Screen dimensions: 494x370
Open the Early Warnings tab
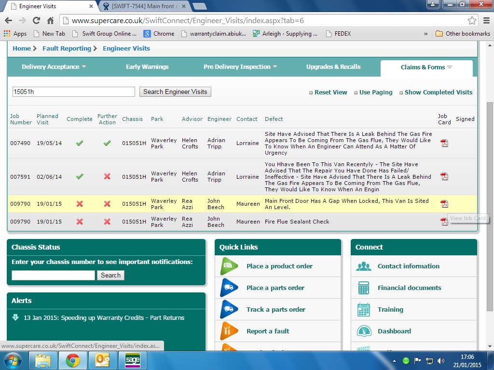147,66
